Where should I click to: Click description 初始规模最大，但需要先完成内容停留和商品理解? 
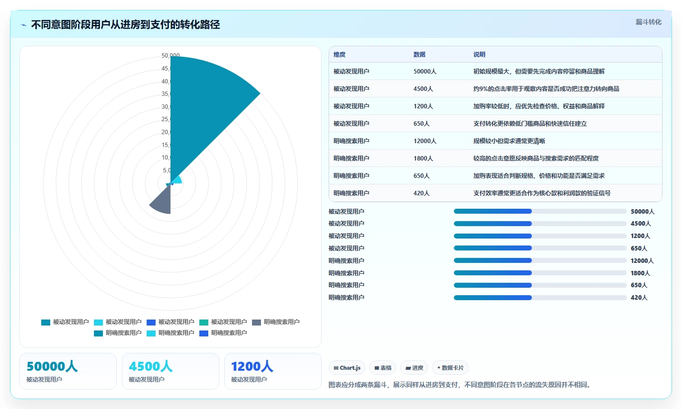click(539, 72)
